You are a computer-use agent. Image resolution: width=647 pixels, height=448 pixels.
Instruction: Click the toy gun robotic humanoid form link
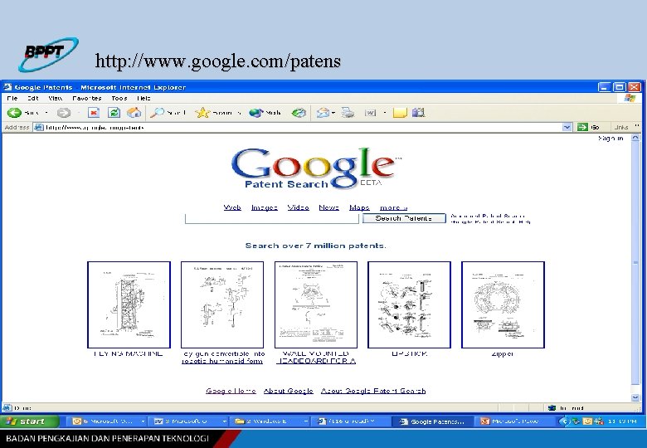[x=222, y=358]
